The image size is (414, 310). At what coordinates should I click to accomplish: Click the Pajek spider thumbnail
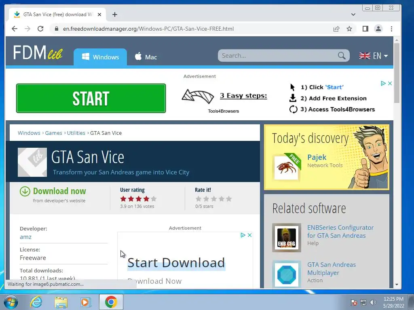pyautogui.click(x=286, y=168)
